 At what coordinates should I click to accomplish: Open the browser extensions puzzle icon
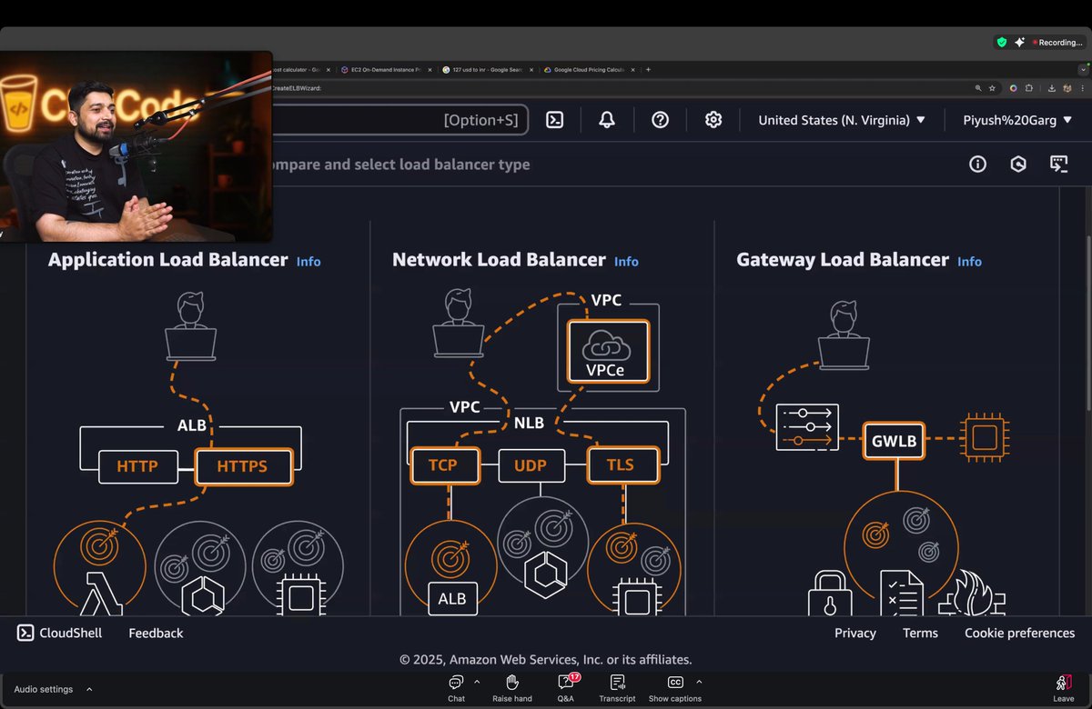click(1028, 88)
